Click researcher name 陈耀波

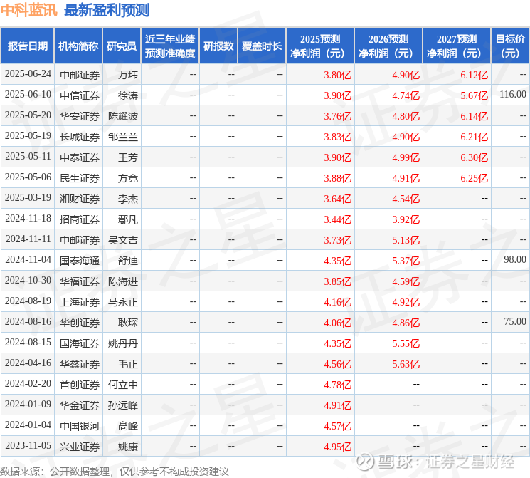[x=123, y=116]
